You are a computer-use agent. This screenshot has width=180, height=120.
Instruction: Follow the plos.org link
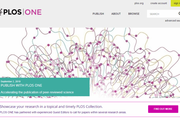pos(139,3)
